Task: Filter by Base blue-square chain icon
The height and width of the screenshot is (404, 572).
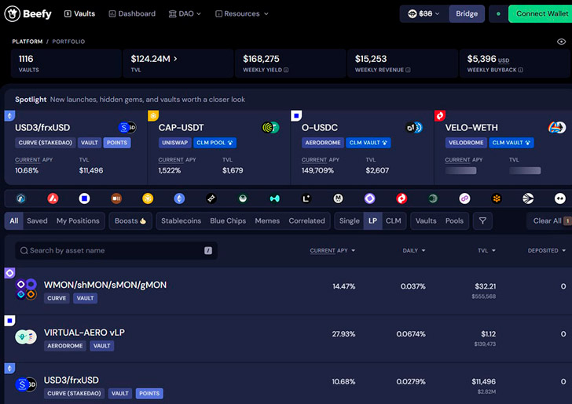Action: click(84, 198)
